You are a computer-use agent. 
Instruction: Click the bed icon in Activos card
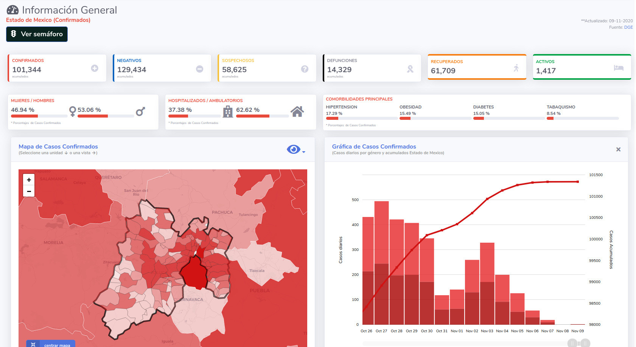click(619, 68)
